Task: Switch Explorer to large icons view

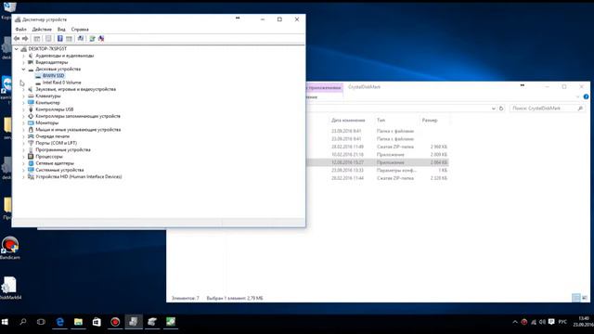Action: point(585,298)
